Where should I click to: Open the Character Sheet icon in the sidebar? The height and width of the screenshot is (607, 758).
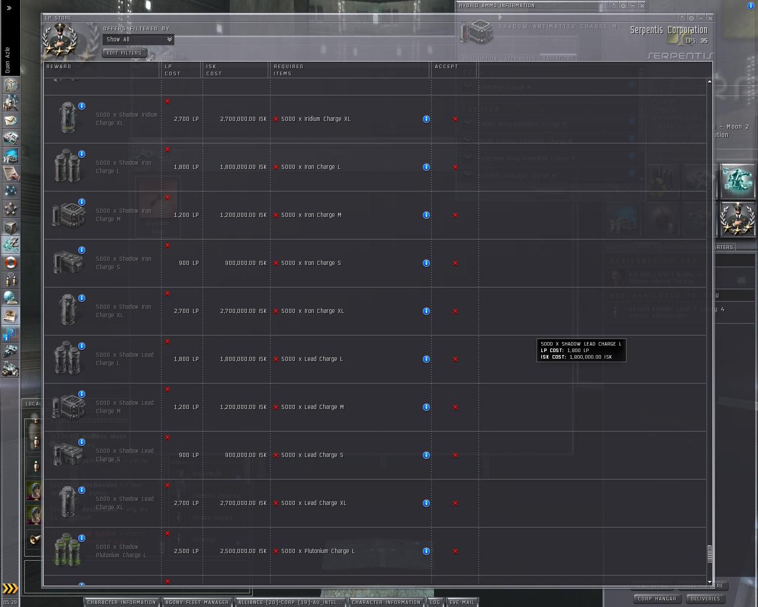point(11,85)
